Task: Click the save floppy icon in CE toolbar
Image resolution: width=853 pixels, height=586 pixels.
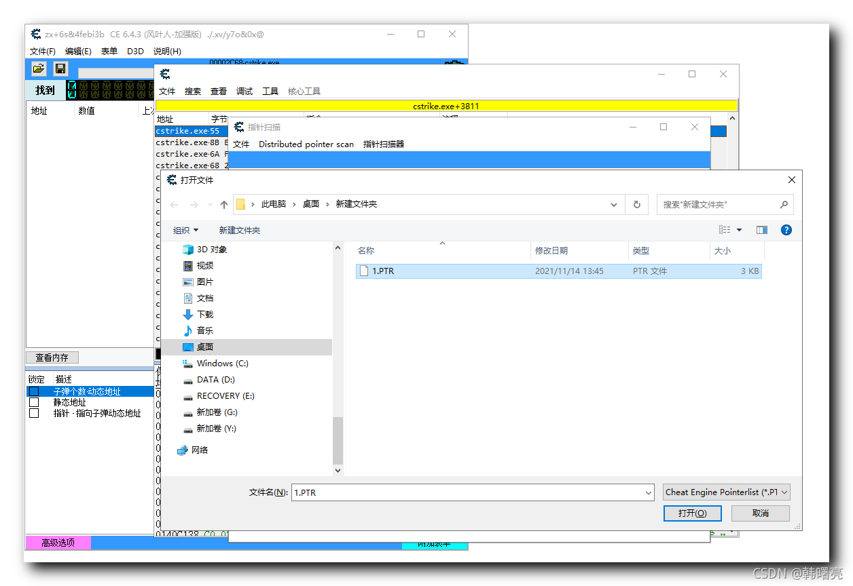Action: [60, 69]
